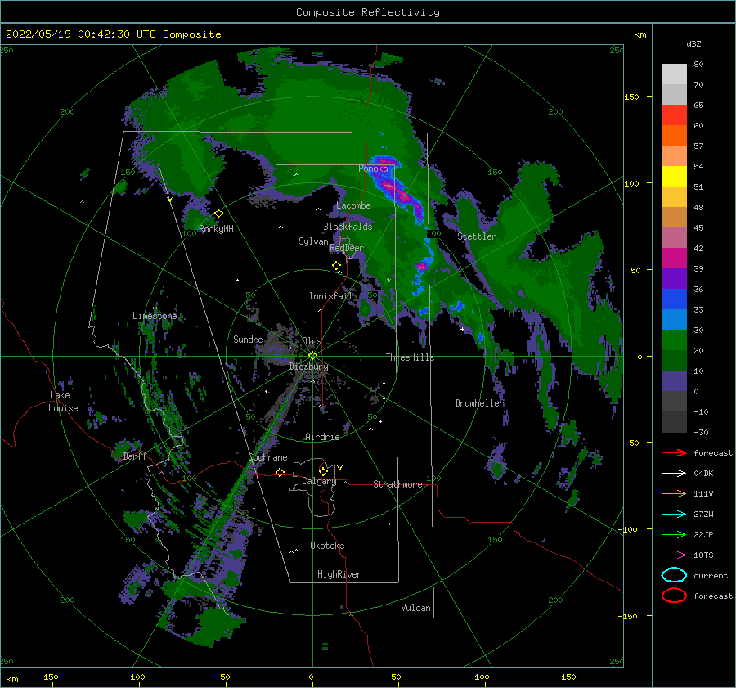Viewport: 736px width, 688px height.
Task: Click the 36 dBZ blue color swatch
Action: 674,299
